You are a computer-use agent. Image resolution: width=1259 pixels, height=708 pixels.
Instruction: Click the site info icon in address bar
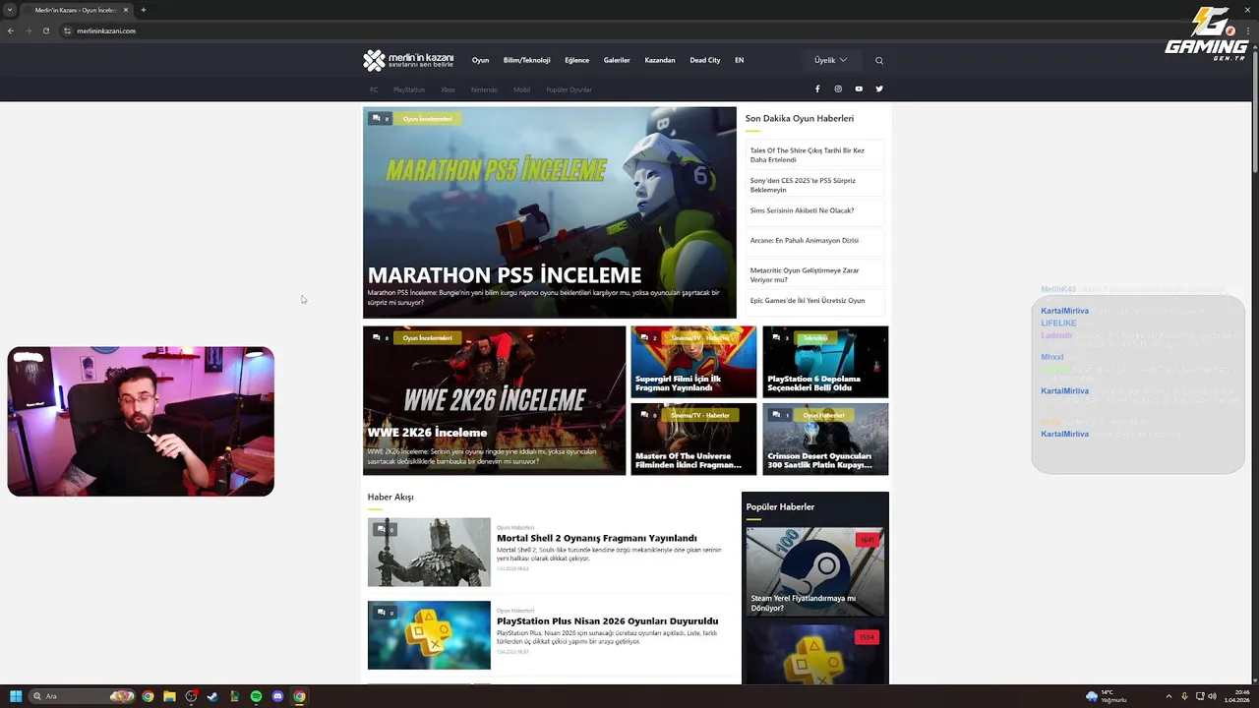68,30
